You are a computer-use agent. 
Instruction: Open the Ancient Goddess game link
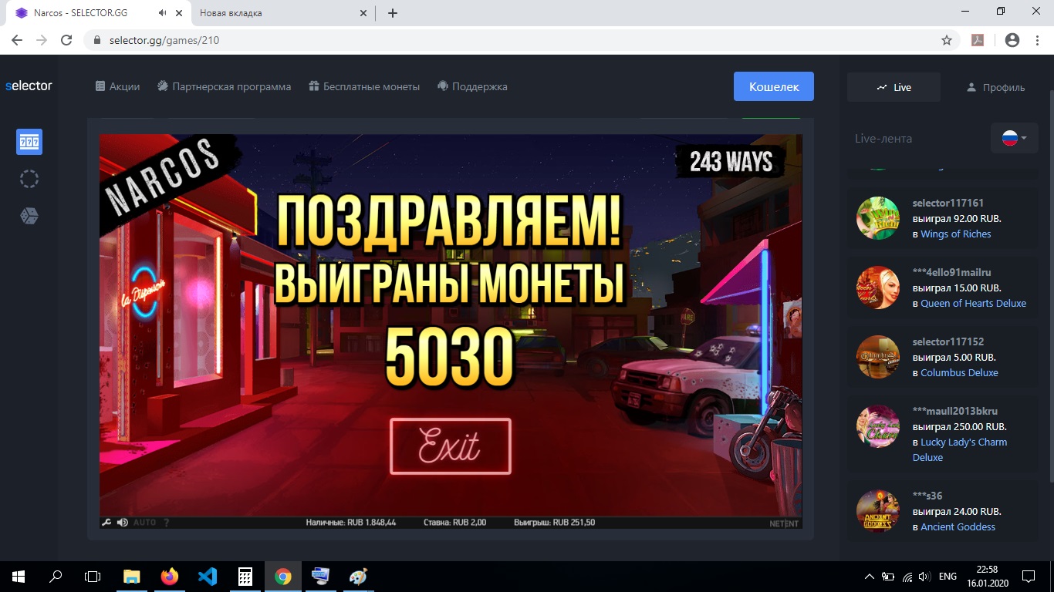tap(958, 526)
